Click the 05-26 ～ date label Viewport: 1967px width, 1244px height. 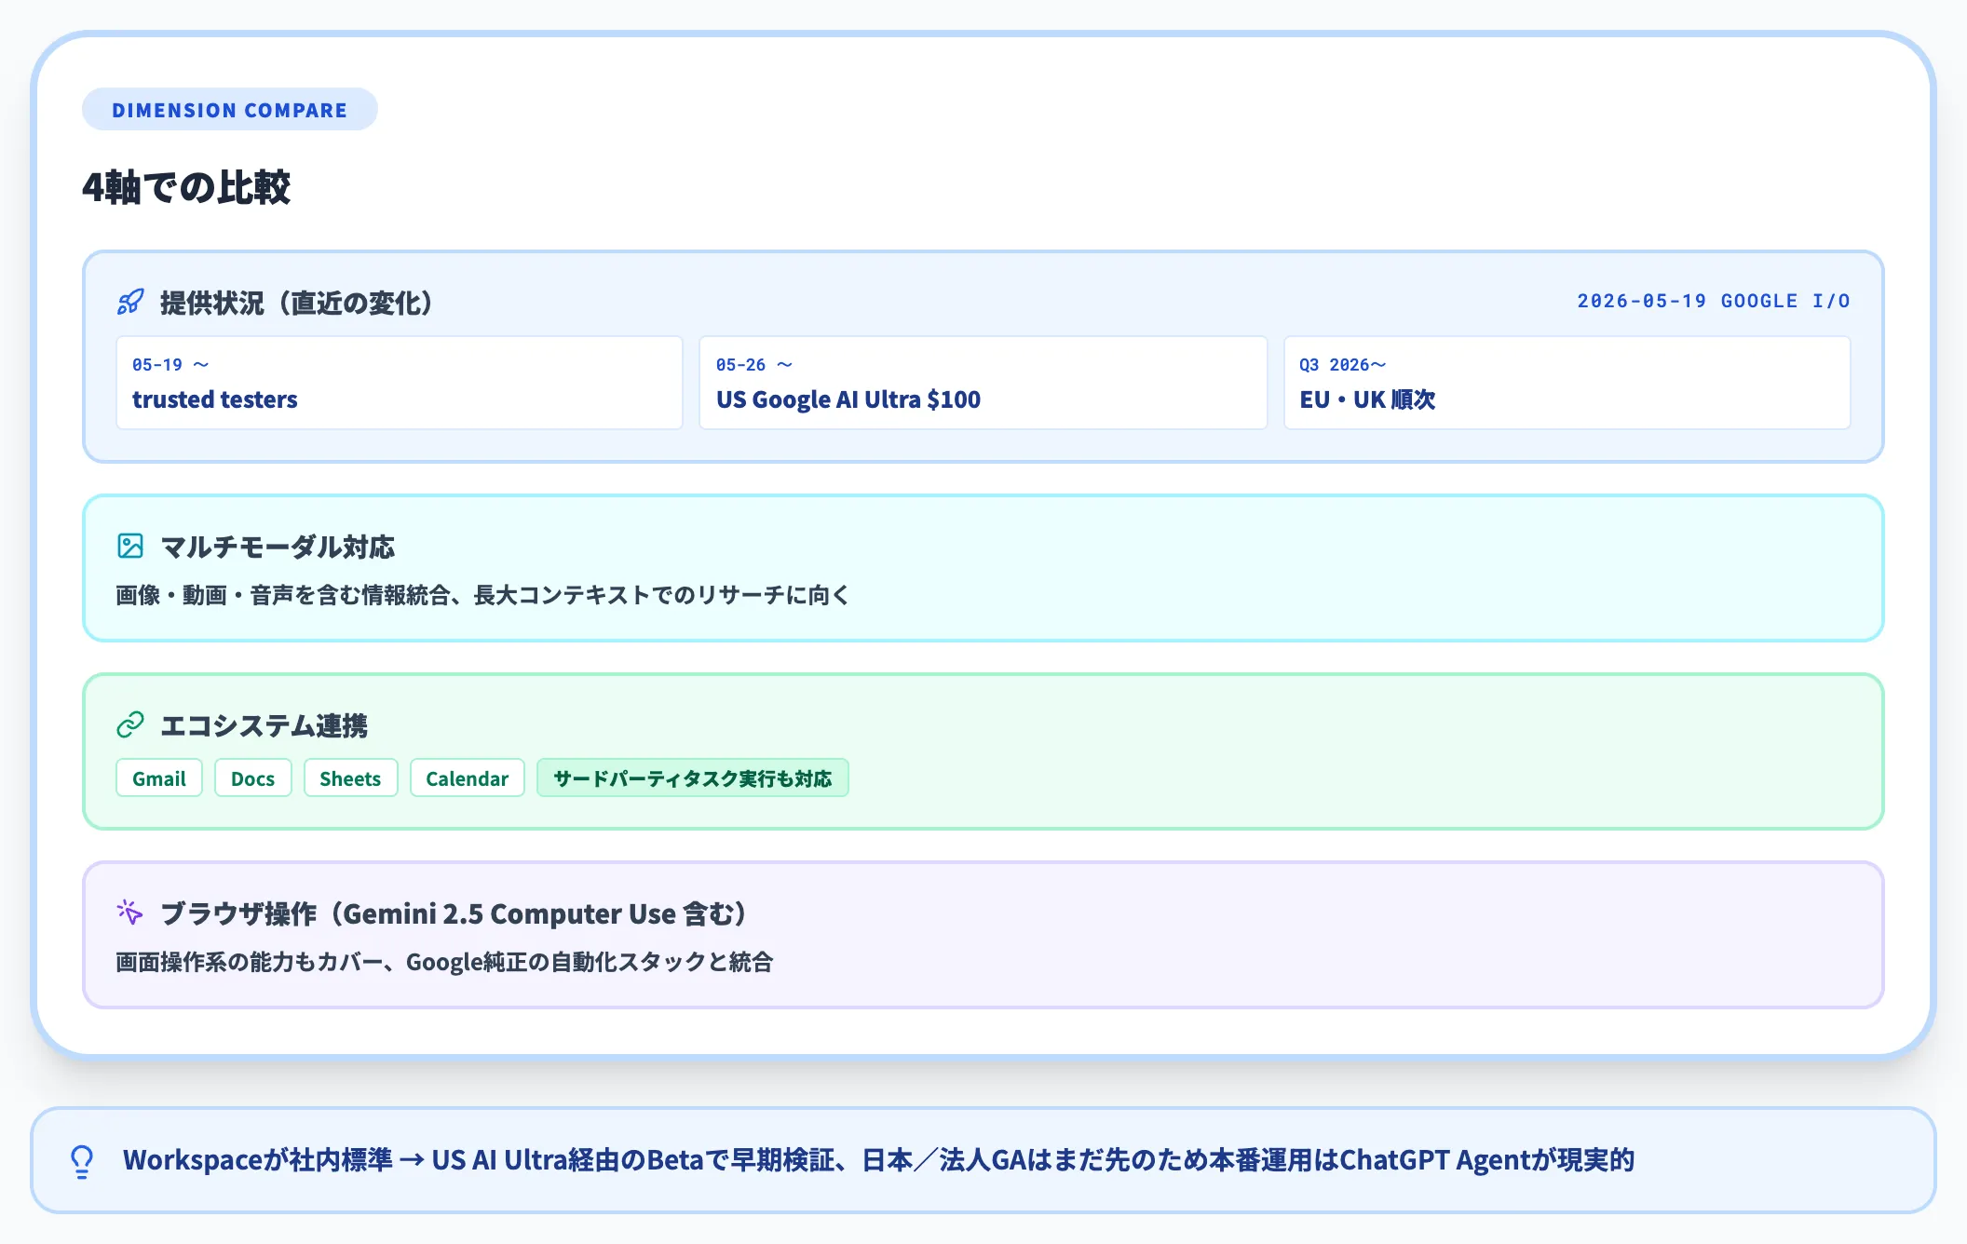coord(754,365)
